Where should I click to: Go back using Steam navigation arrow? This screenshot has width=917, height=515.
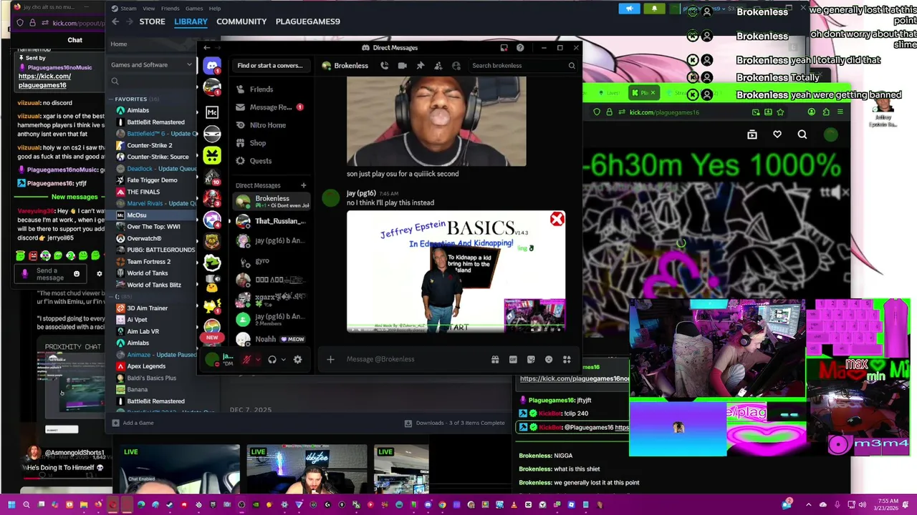115,21
